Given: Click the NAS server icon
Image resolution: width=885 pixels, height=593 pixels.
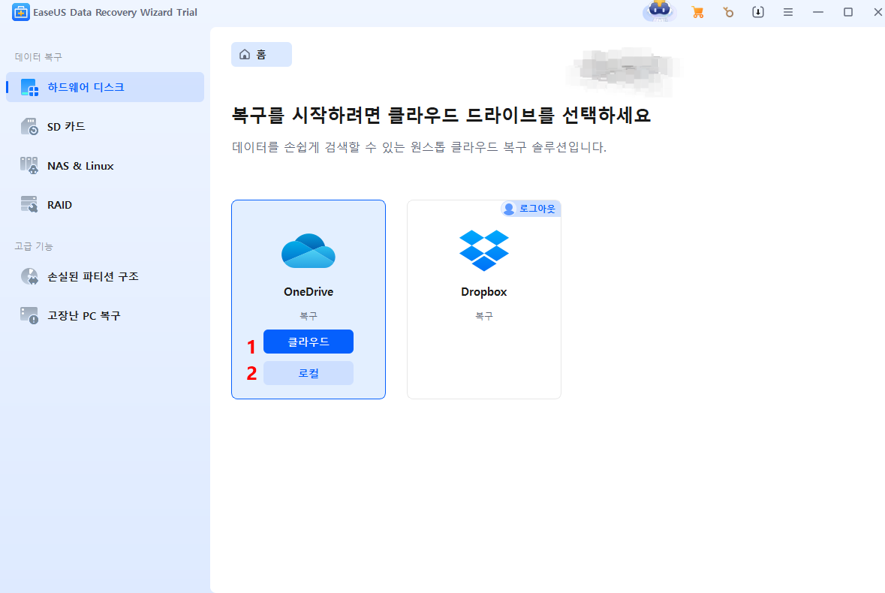Looking at the screenshot, I should tap(29, 165).
